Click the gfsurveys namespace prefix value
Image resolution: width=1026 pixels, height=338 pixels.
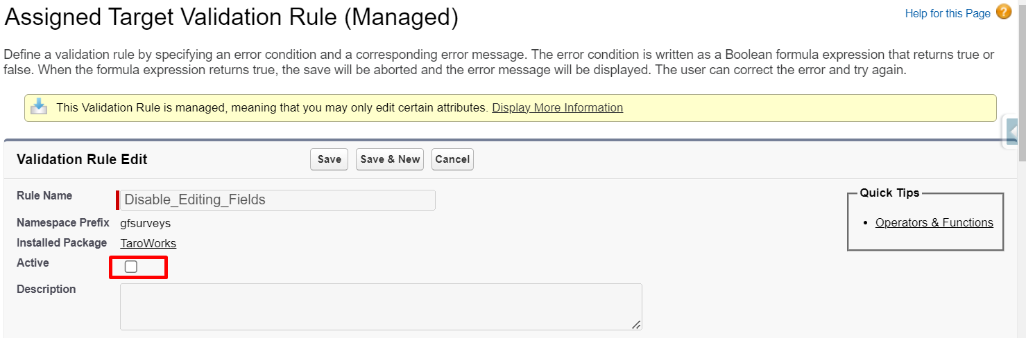145,224
